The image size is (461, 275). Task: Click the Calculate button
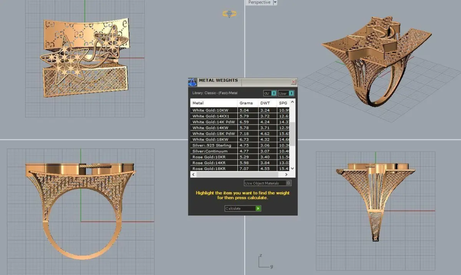pyautogui.click(x=243, y=209)
